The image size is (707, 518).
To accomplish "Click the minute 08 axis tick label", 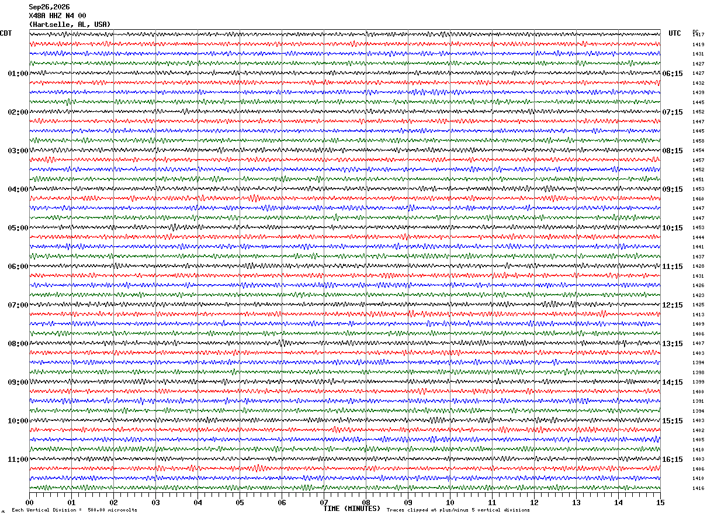I will (x=366, y=502).
